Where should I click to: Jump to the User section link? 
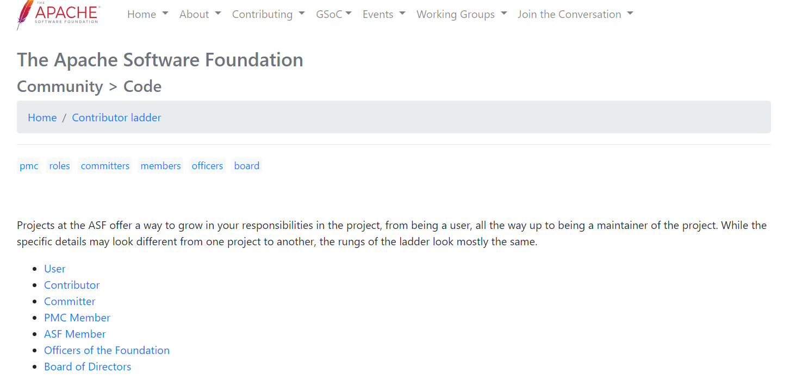point(55,269)
